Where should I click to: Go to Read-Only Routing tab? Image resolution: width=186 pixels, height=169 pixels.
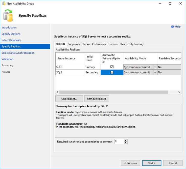(x=132, y=44)
